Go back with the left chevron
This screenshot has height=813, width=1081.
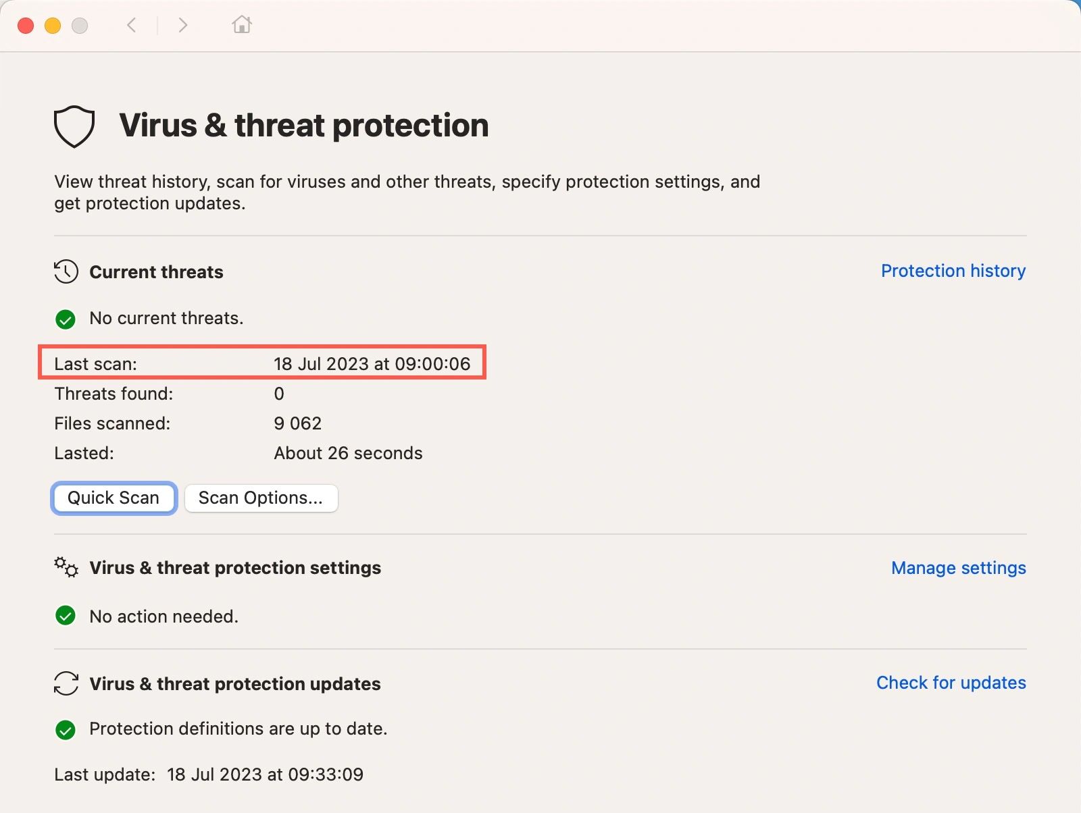click(132, 25)
